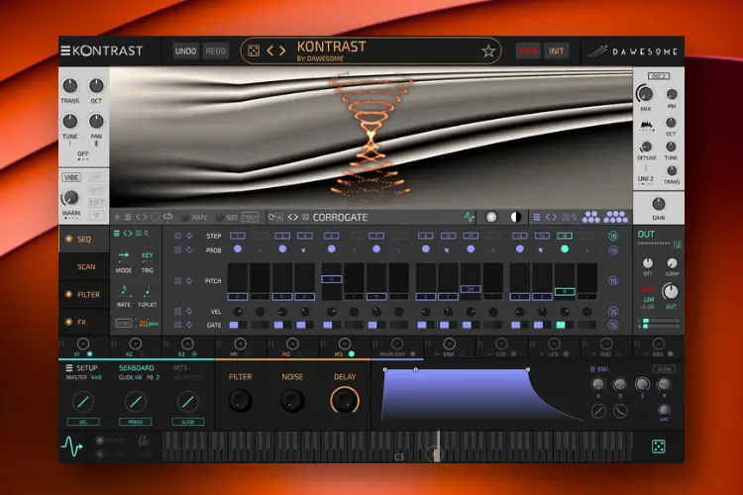Adjust the OSC 2 MIX knob
Viewport: 743px width, 495px height.
pyautogui.click(x=645, y=94)
